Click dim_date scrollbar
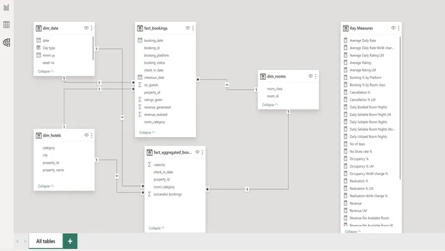The height and width of the screenshot is (251, 445). [93, 48]
